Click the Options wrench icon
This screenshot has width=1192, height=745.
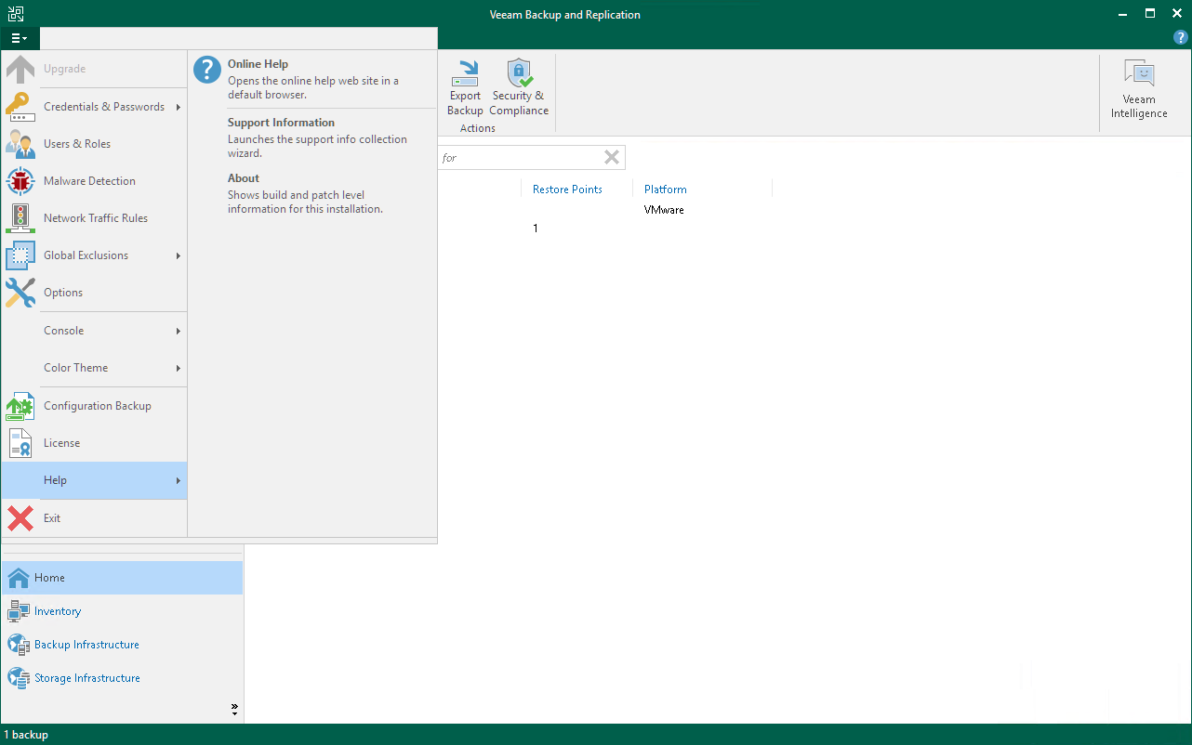tap(20, 293)
